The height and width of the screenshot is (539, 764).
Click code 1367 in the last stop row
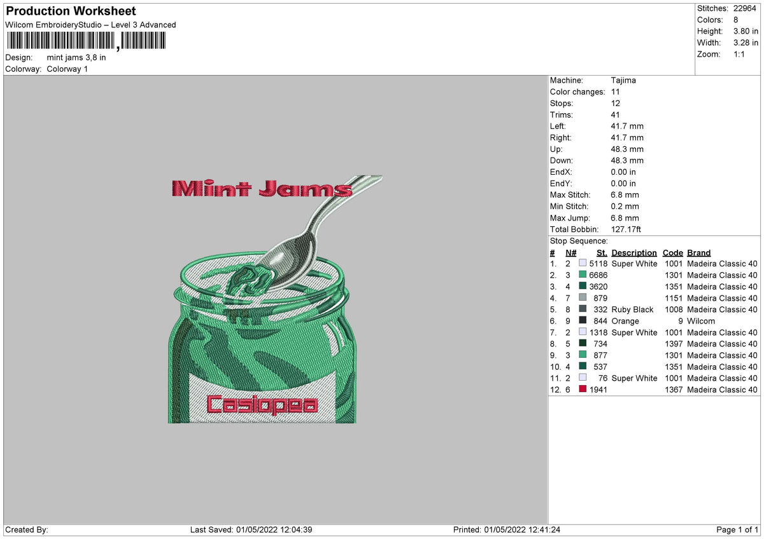(x=674, y=390)
